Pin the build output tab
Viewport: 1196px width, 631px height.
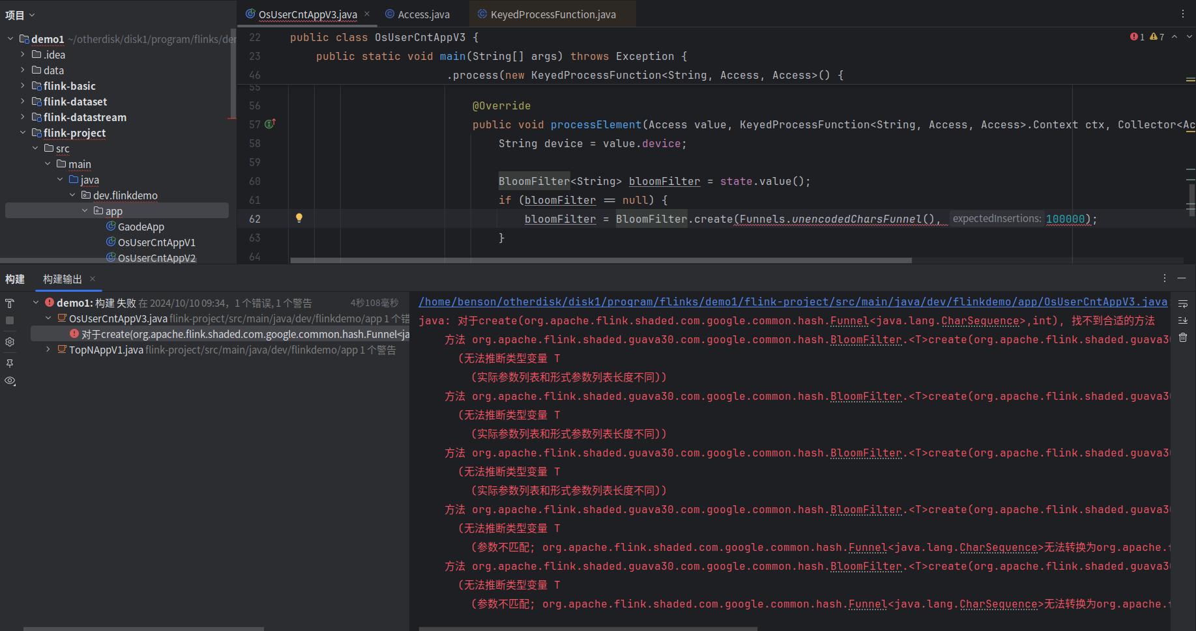(10, 363)
